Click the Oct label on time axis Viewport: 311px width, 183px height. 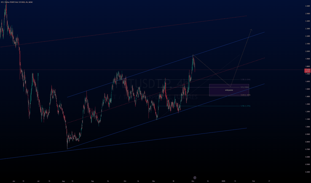(125, 181)
